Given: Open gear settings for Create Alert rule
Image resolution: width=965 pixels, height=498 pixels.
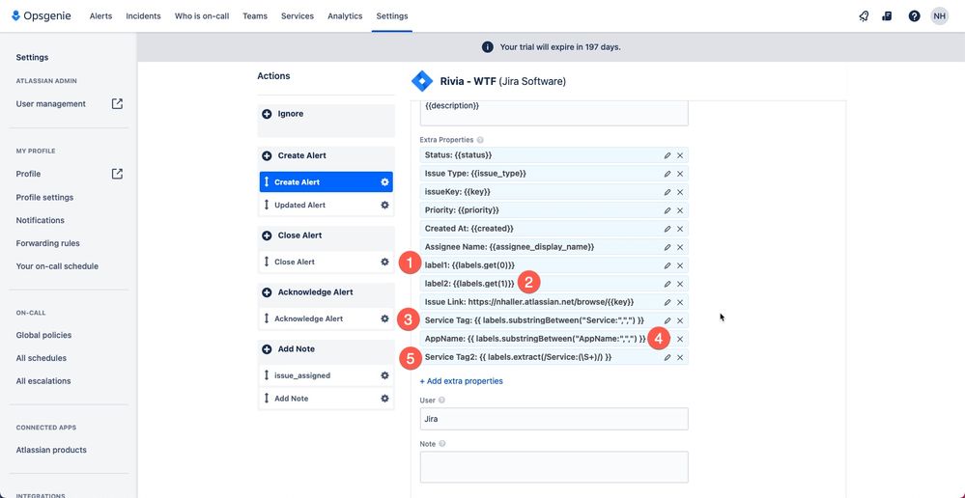Looking at the screenshot, I should 384,182.
